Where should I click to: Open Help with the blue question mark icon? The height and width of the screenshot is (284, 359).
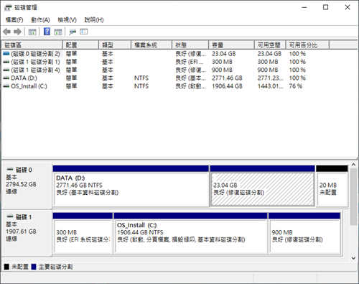coord(47,32)
